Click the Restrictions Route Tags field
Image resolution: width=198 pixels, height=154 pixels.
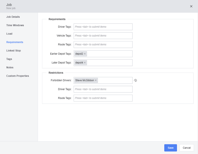[103, 98]
